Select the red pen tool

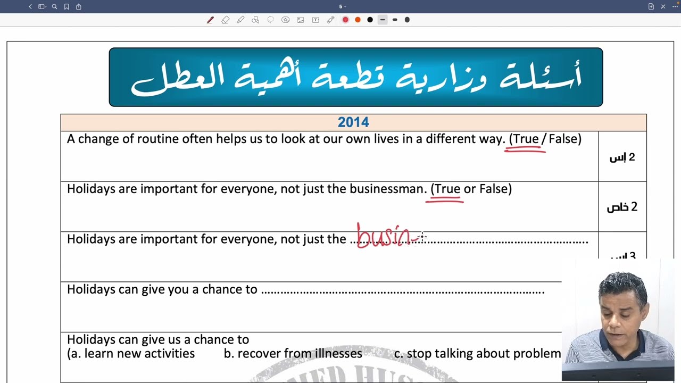(210, 20)
